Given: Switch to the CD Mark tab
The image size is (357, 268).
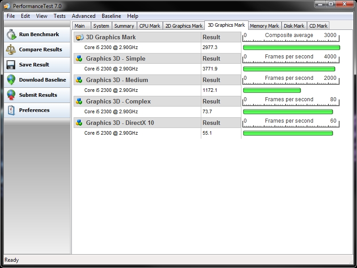Looking at the screenshot, I should tap(318, 26).
